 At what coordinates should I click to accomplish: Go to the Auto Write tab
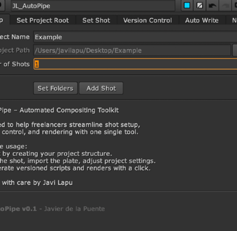[x=202, y=20]
